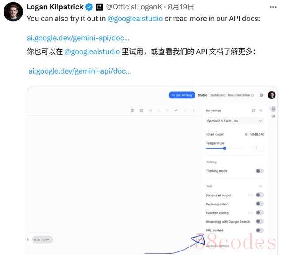Click the settings gear icon in Studio header

click(x=261, y=95)
